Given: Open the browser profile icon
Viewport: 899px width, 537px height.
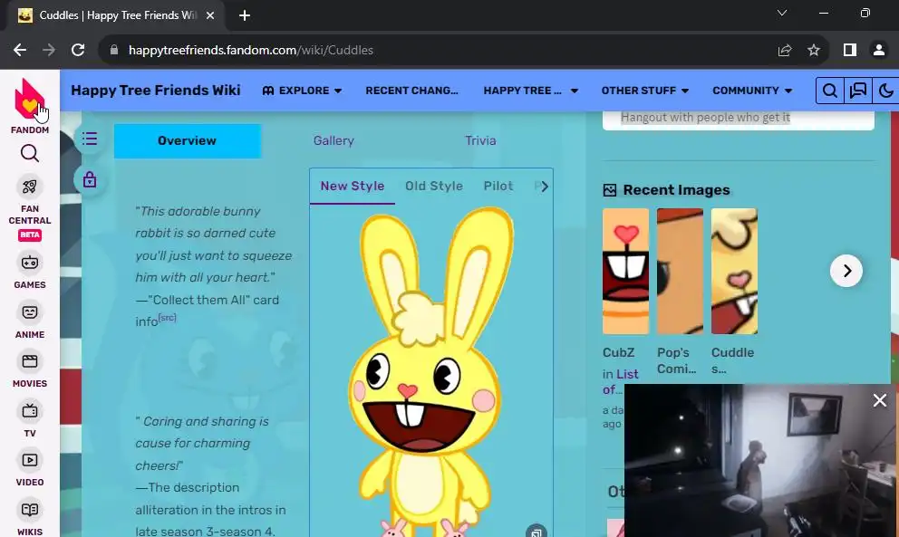Looking at the screenshot, I should (878, 50).
